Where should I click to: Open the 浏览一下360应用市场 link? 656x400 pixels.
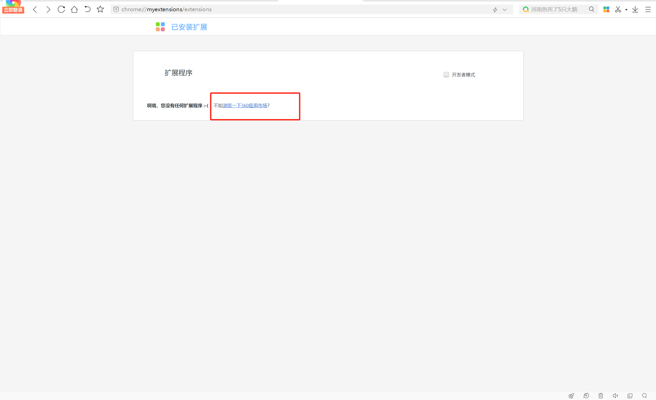(x=245, y=105)
